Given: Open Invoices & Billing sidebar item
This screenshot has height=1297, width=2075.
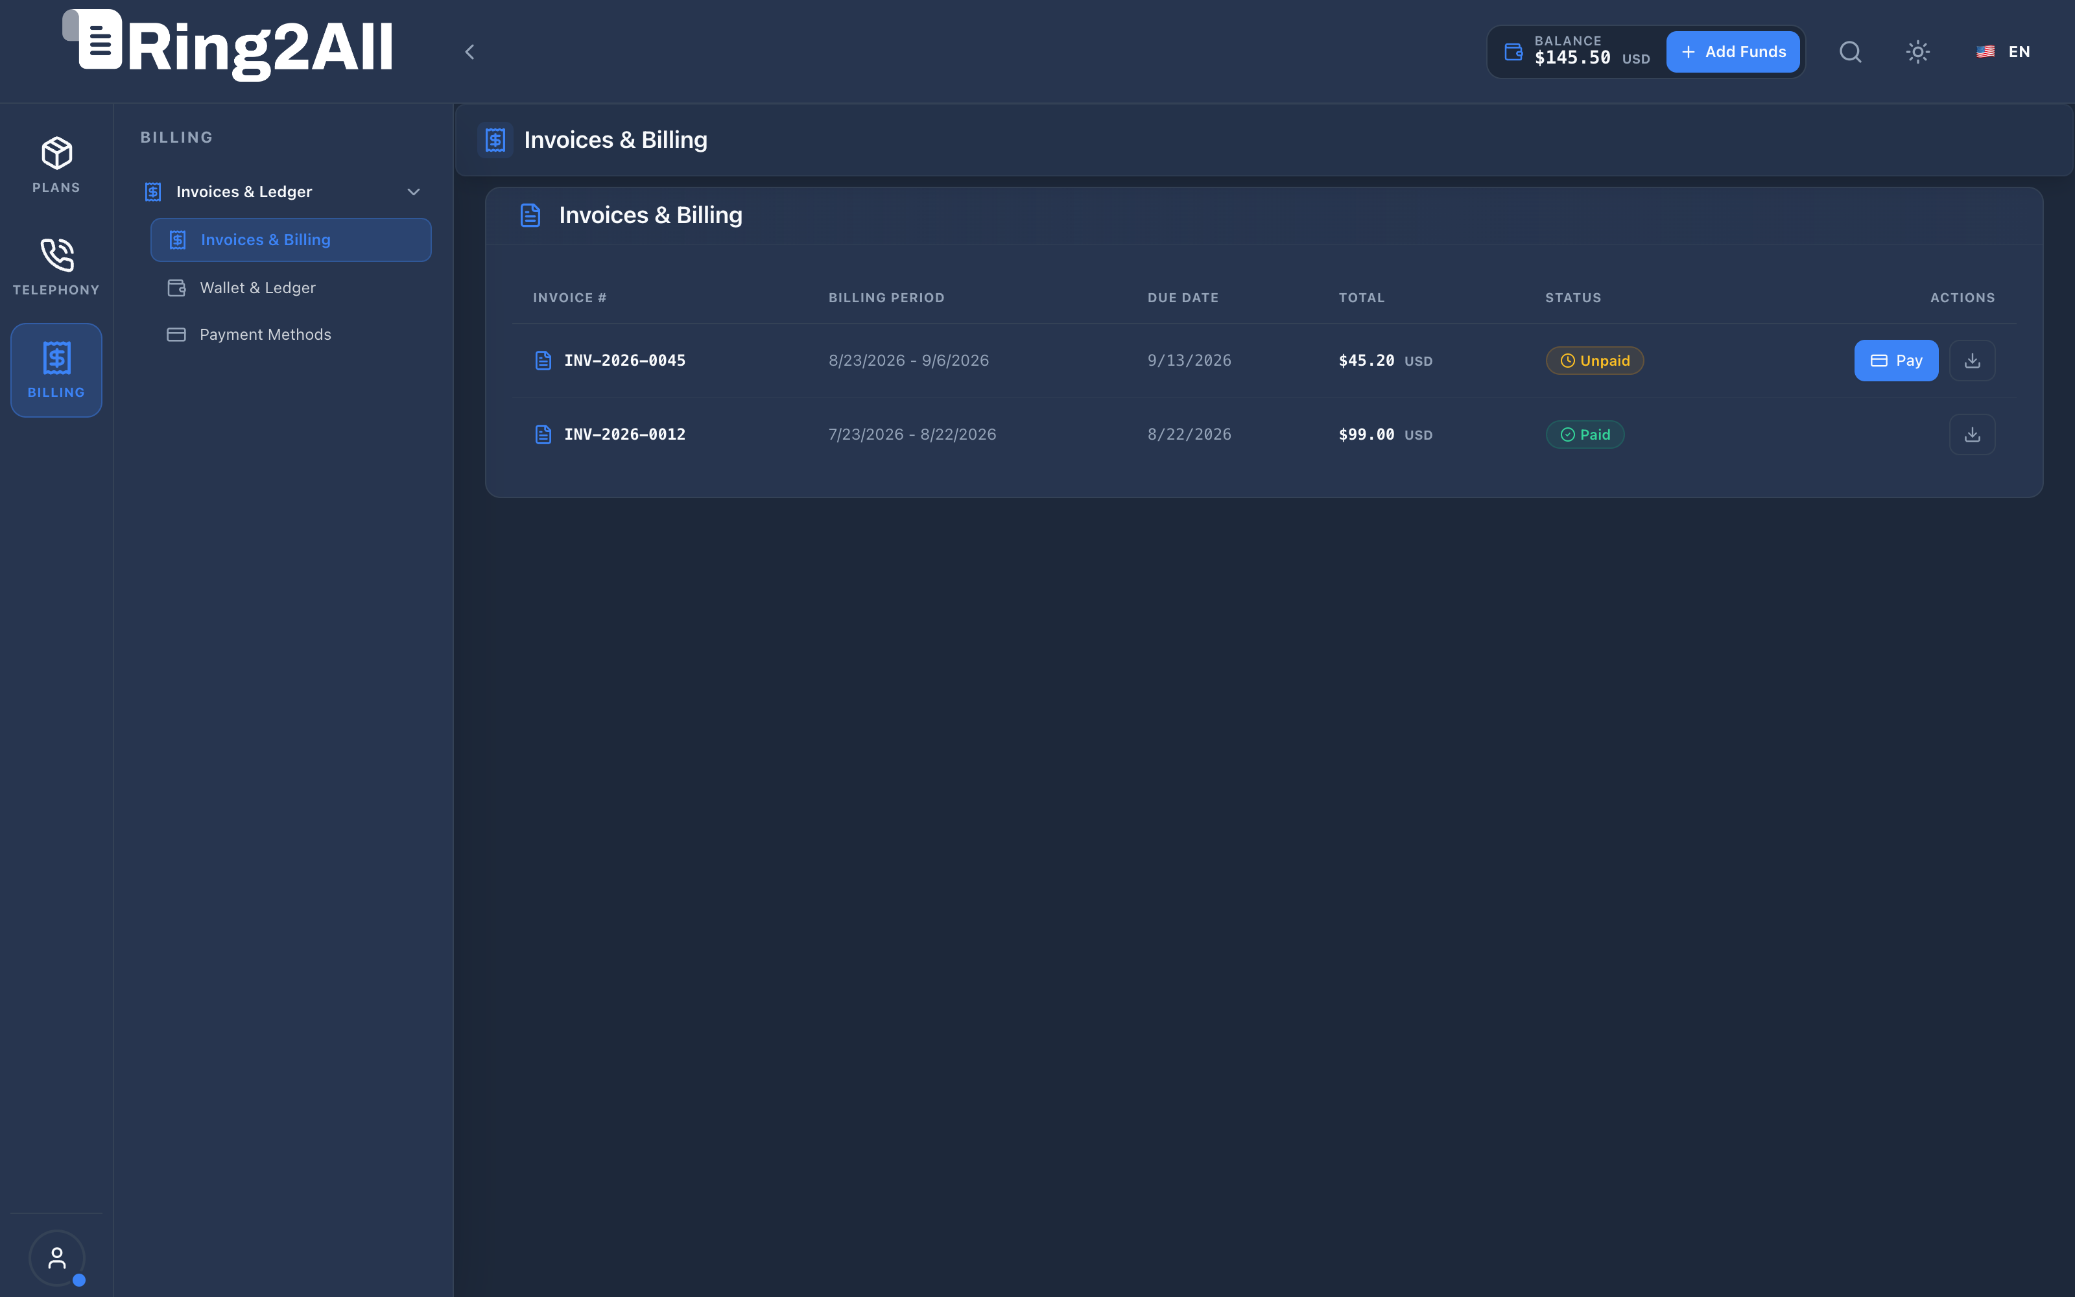Looking at the screenshot, I should coord(290,240).
